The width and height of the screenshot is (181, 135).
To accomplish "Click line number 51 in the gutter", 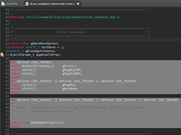I will click(x=7, y=40).
